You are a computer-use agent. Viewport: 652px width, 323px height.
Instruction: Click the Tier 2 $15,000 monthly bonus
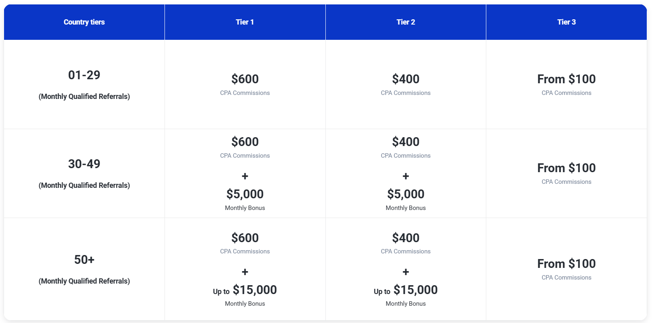click(415, 290)
